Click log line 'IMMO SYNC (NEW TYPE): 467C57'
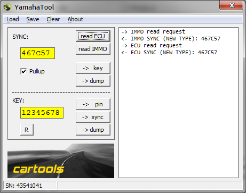Screen dimensions: 246x193 tap(171, 39)
